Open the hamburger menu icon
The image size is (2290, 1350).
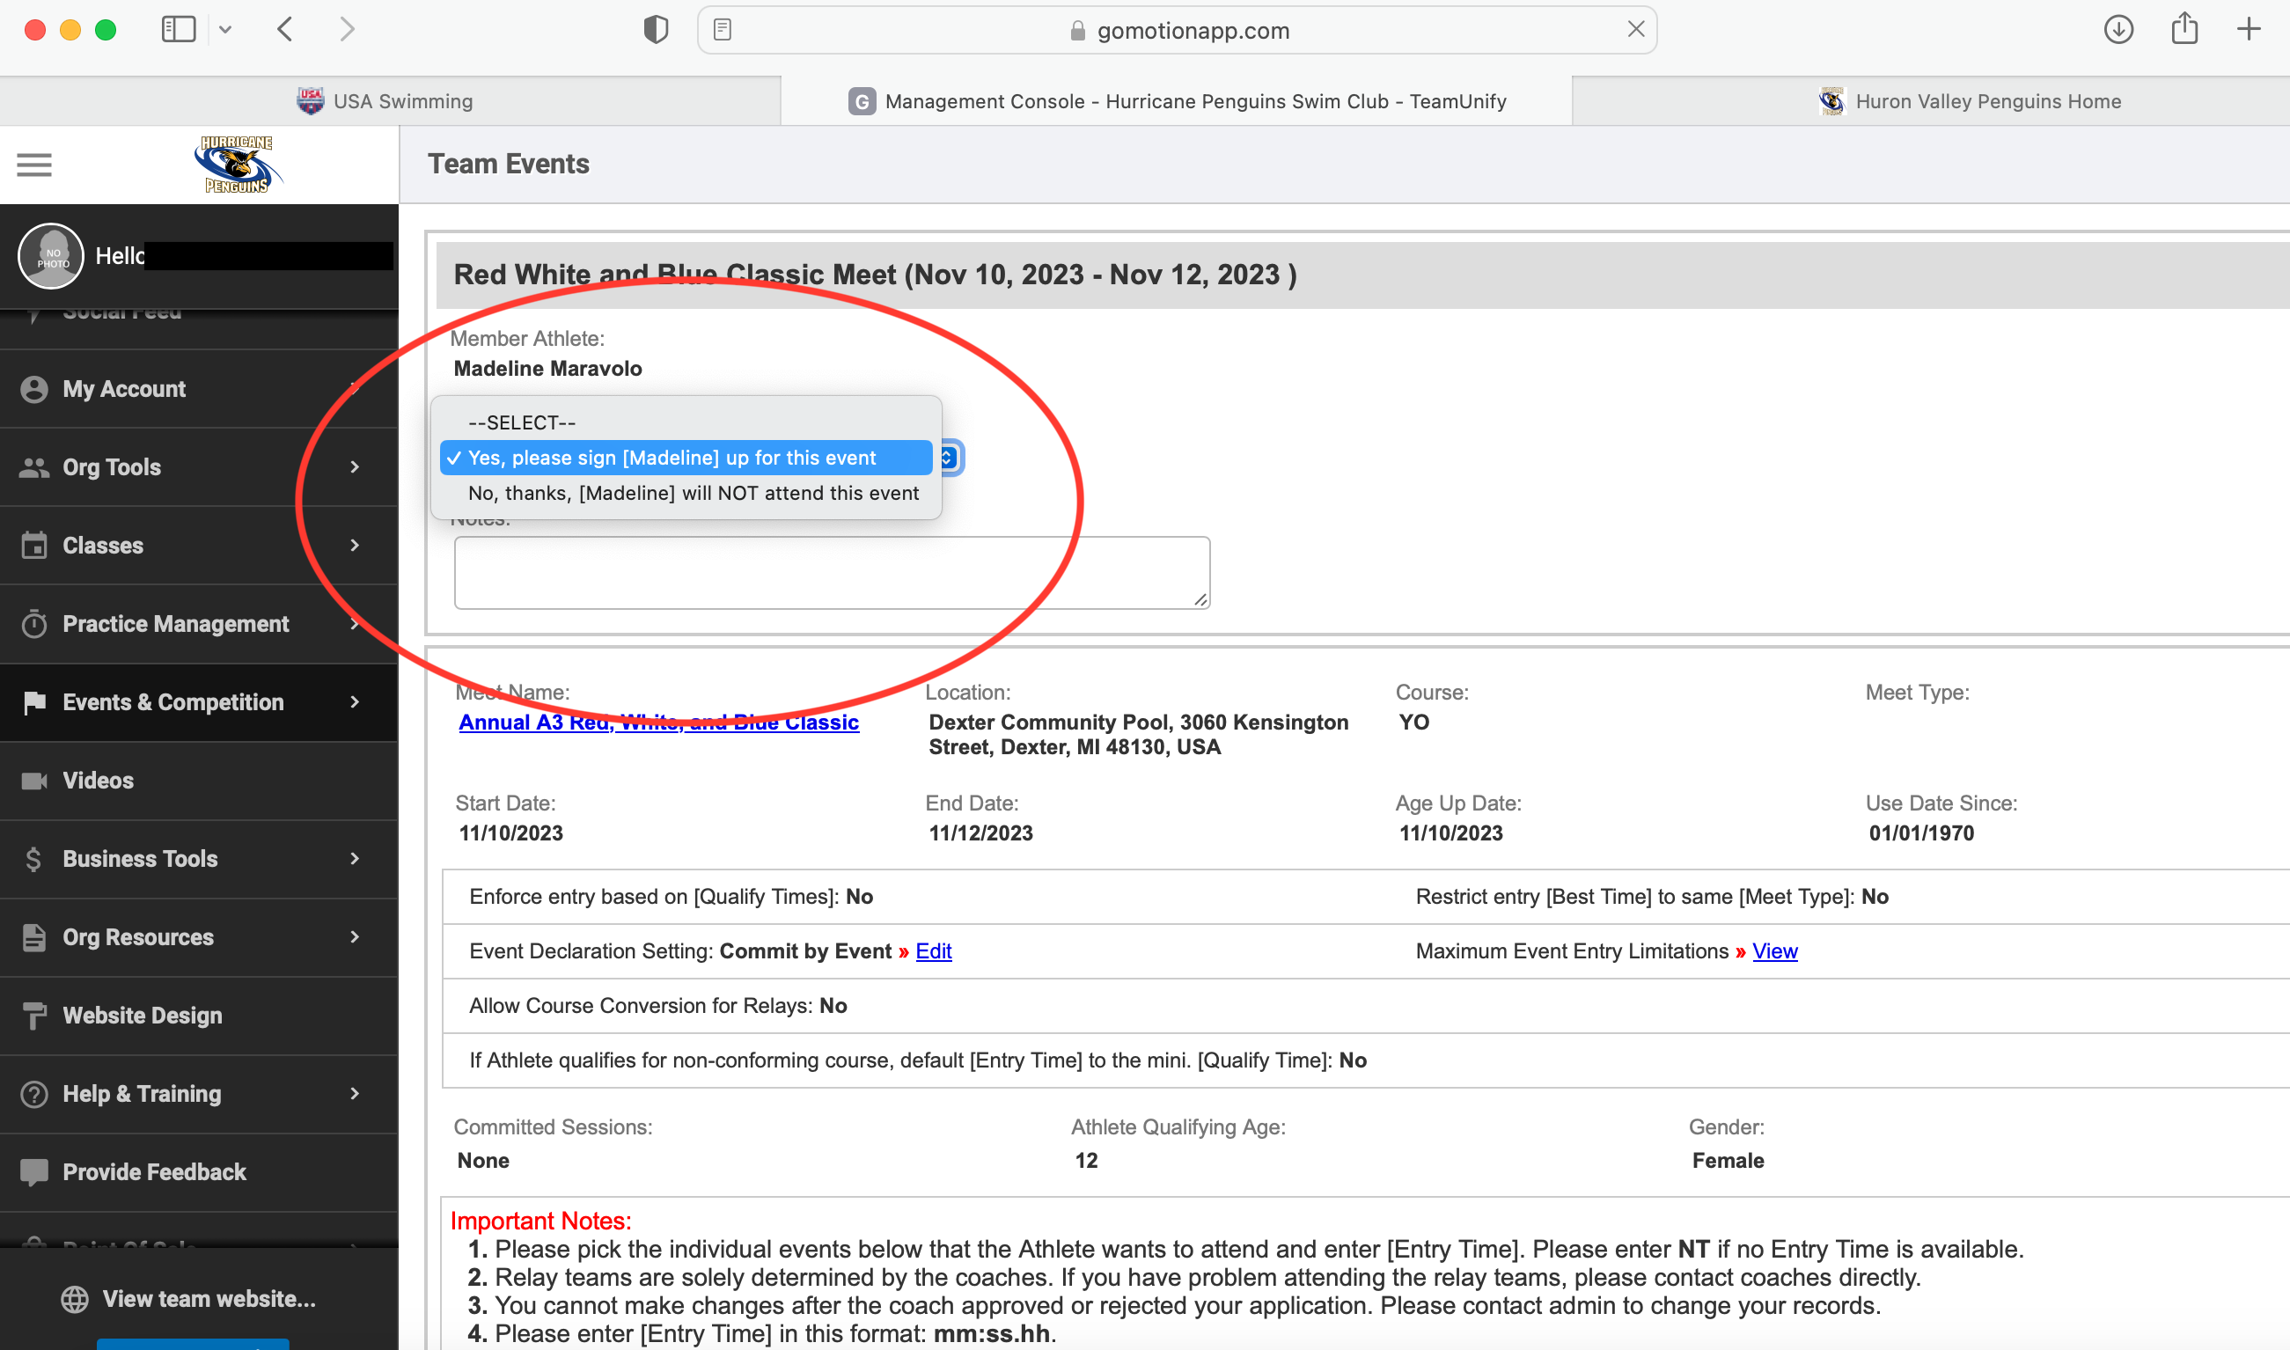[33, 165]
